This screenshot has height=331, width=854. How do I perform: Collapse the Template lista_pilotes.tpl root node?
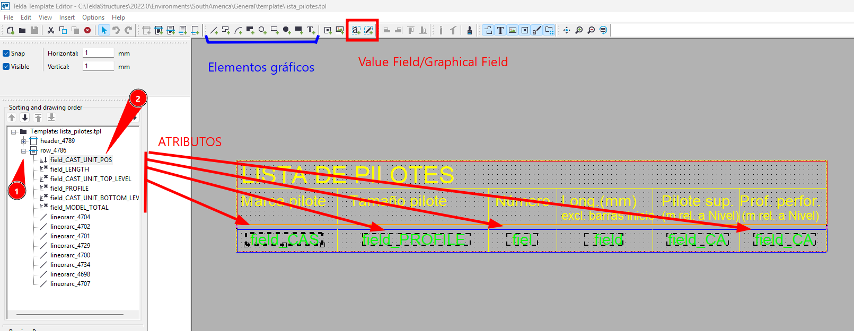pos(14,132)
